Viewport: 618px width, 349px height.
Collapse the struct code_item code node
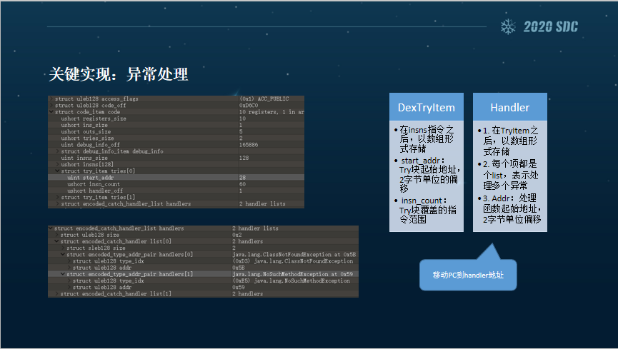coord(51,112)
